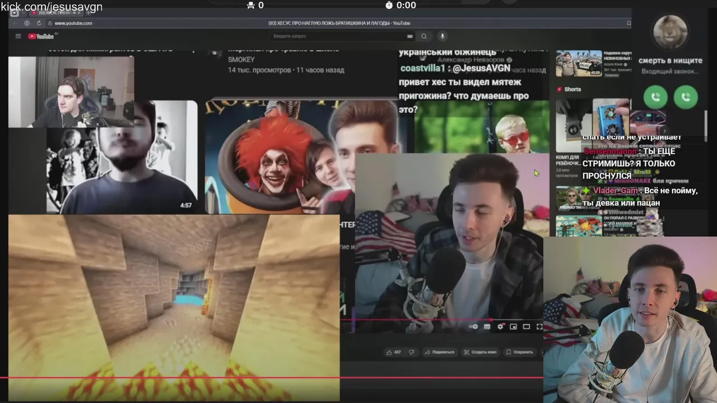The width and height of the screenshot is (717, 403).
Task: Enable theater mode in the player
Action: pyautogui.click(x=527, y=327)
